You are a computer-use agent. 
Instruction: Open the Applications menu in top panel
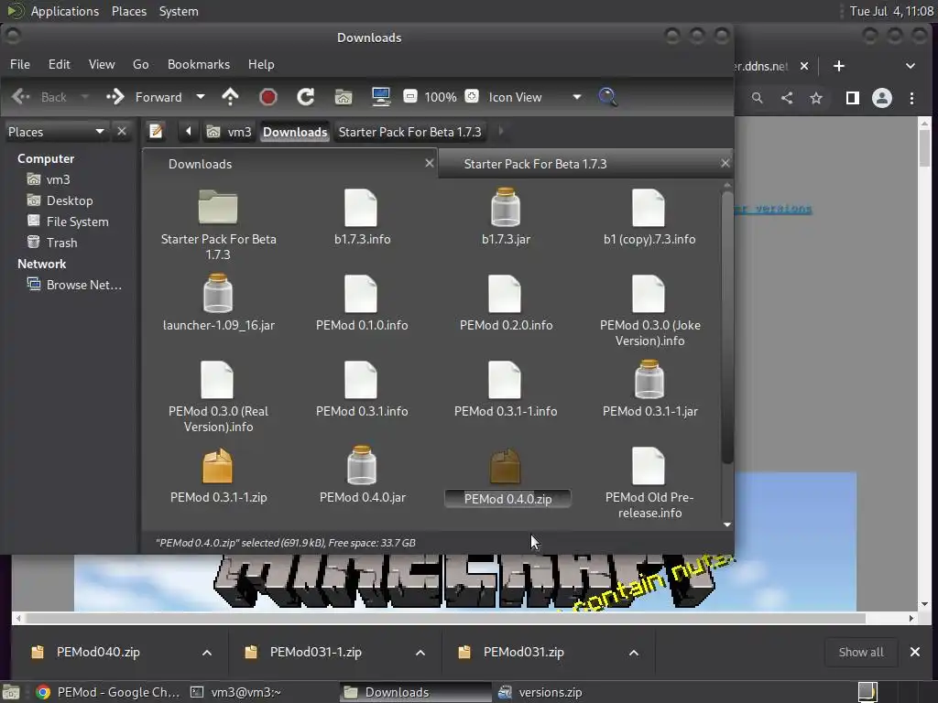[x=65, y=11]
